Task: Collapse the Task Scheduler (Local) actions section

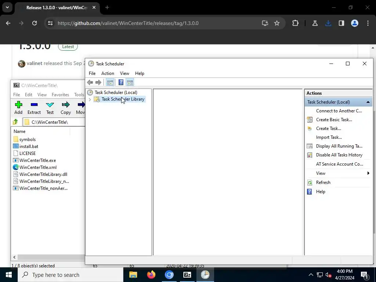Action: (x=368, y=102)
